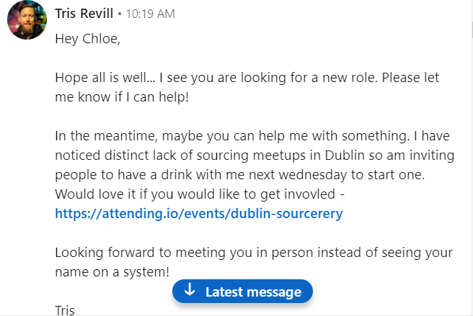The height and width of the screenshot is (316, 473).
Task: Click the 10:19 AM message timestamp
Action: (x=150, y=14)
